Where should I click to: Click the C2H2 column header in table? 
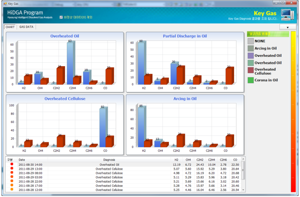(x=200, y=160)
